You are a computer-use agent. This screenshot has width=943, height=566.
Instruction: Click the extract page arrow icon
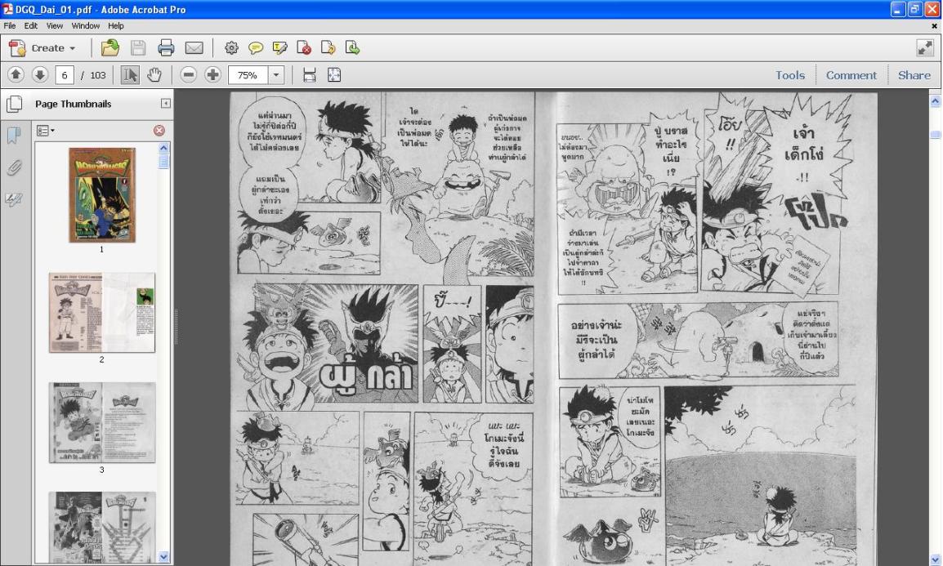[328, 48]
